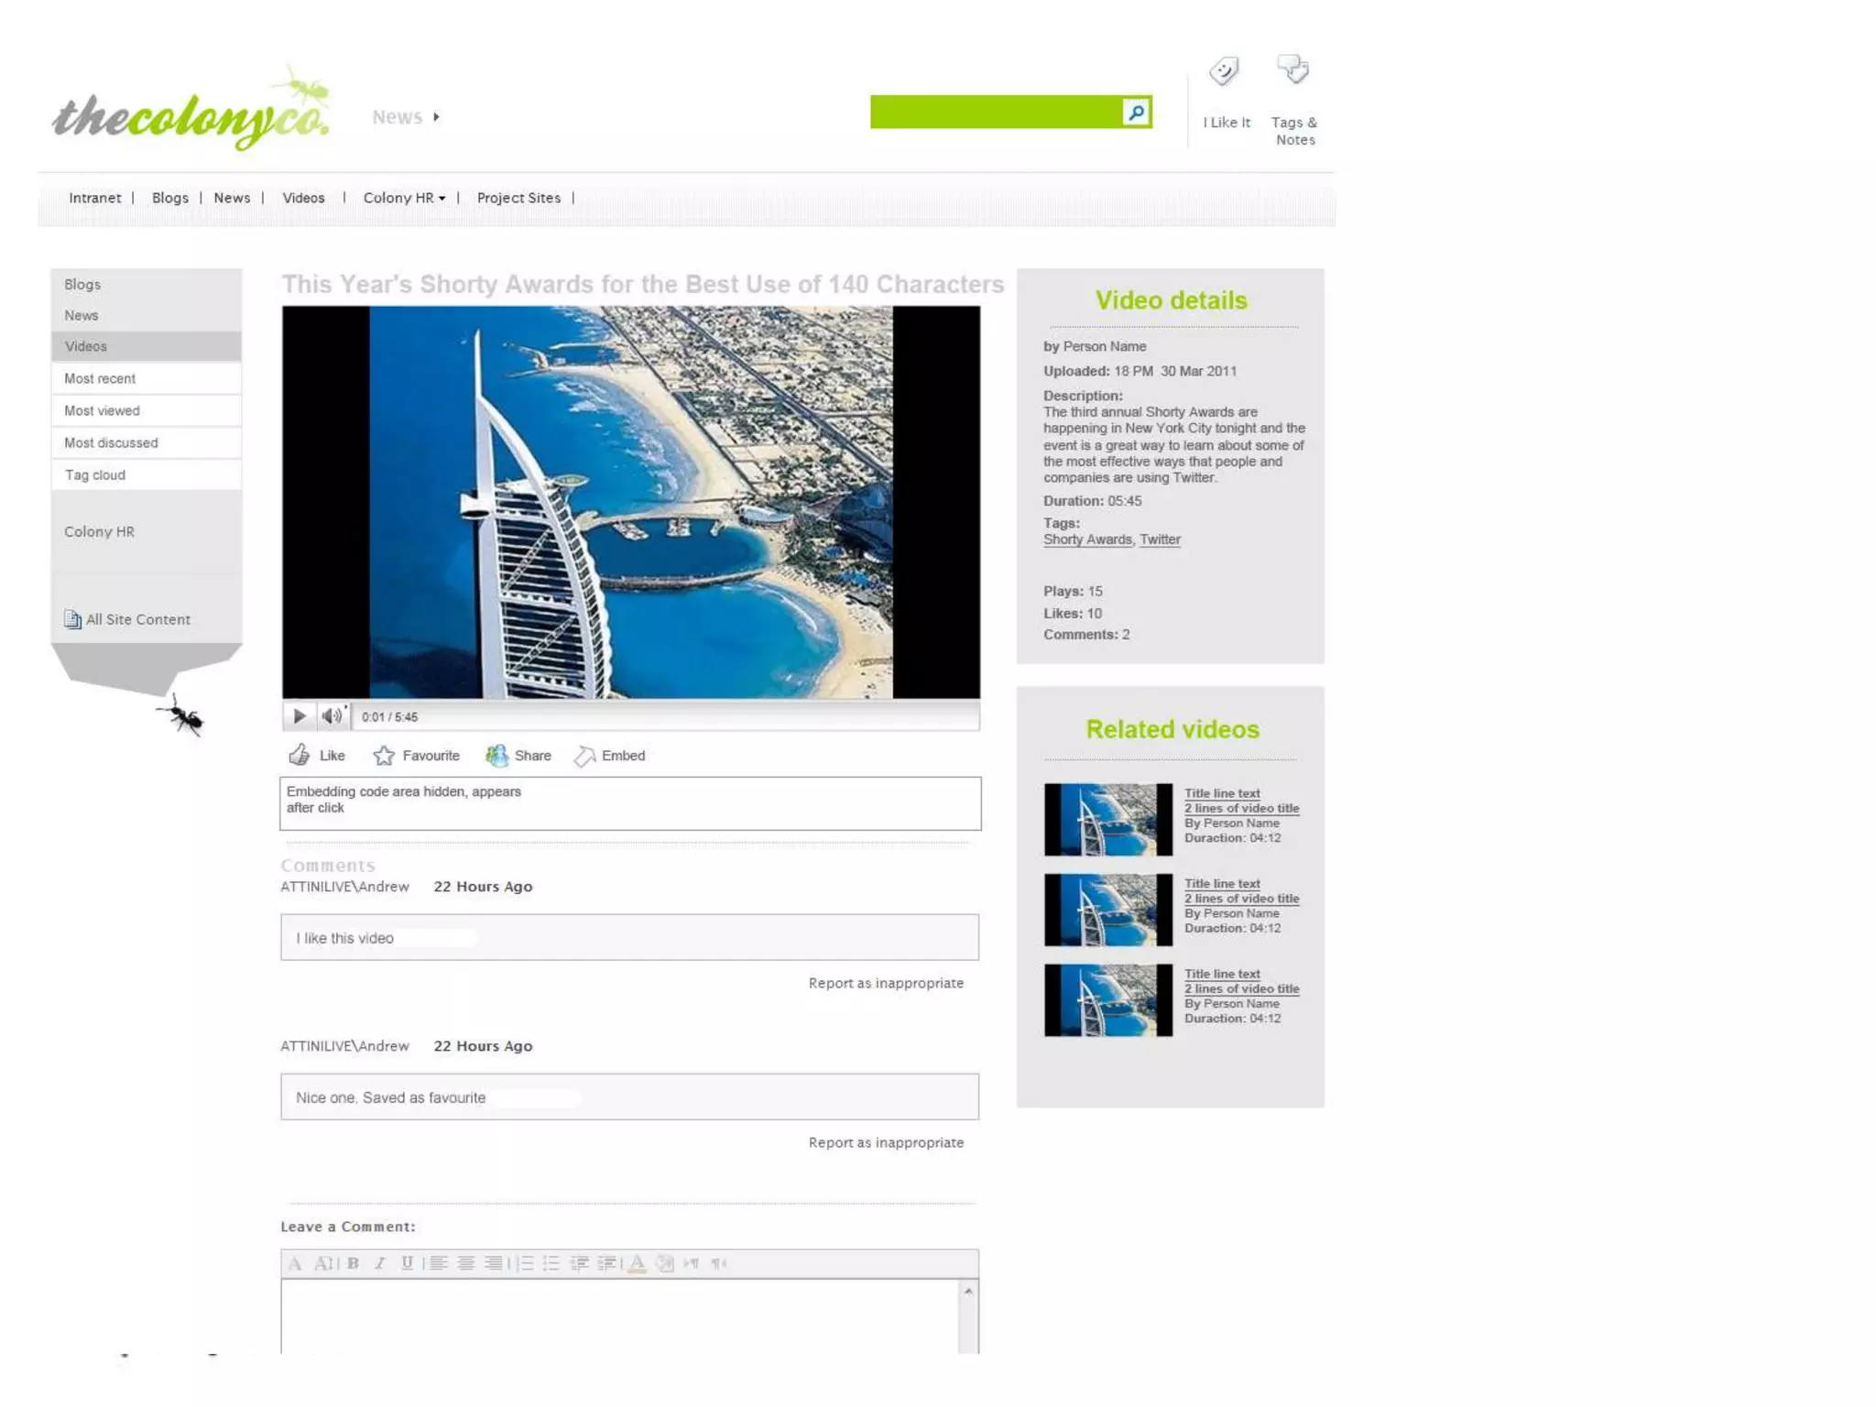Screen dimensions: 1876x1407
Task: Toggle underline in comment editor toolbar
Action: point(407,1263)
